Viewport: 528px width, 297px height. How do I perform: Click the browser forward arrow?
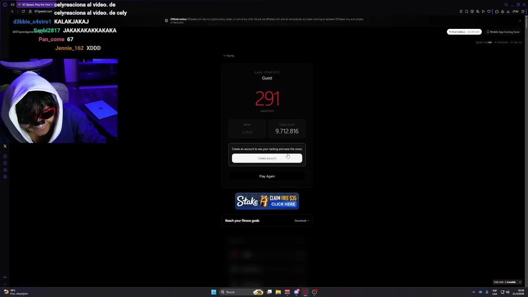coord(18,12)
